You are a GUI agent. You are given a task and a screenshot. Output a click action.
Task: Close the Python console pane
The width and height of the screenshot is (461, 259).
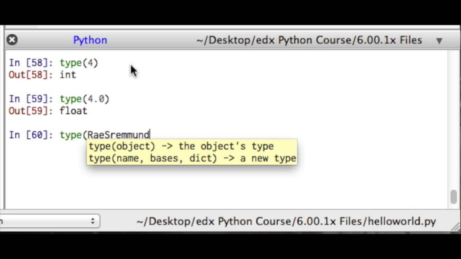pyautogui.click(x=12, y=40)
